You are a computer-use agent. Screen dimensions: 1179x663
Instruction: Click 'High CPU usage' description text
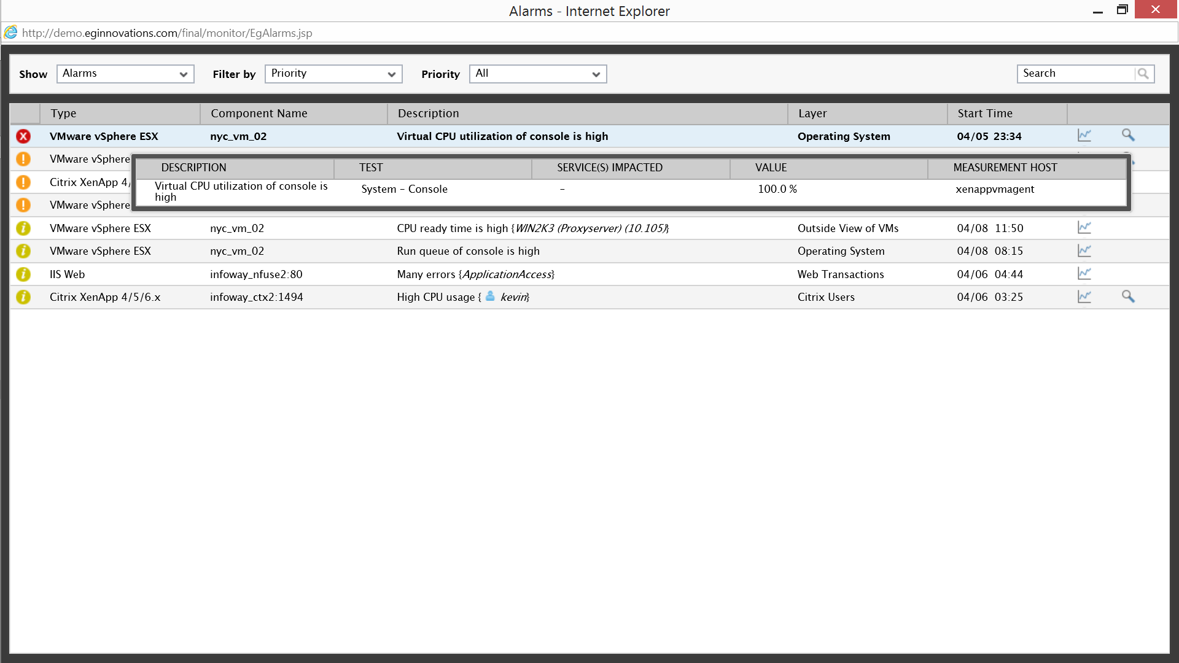click(x=436, y=297)
